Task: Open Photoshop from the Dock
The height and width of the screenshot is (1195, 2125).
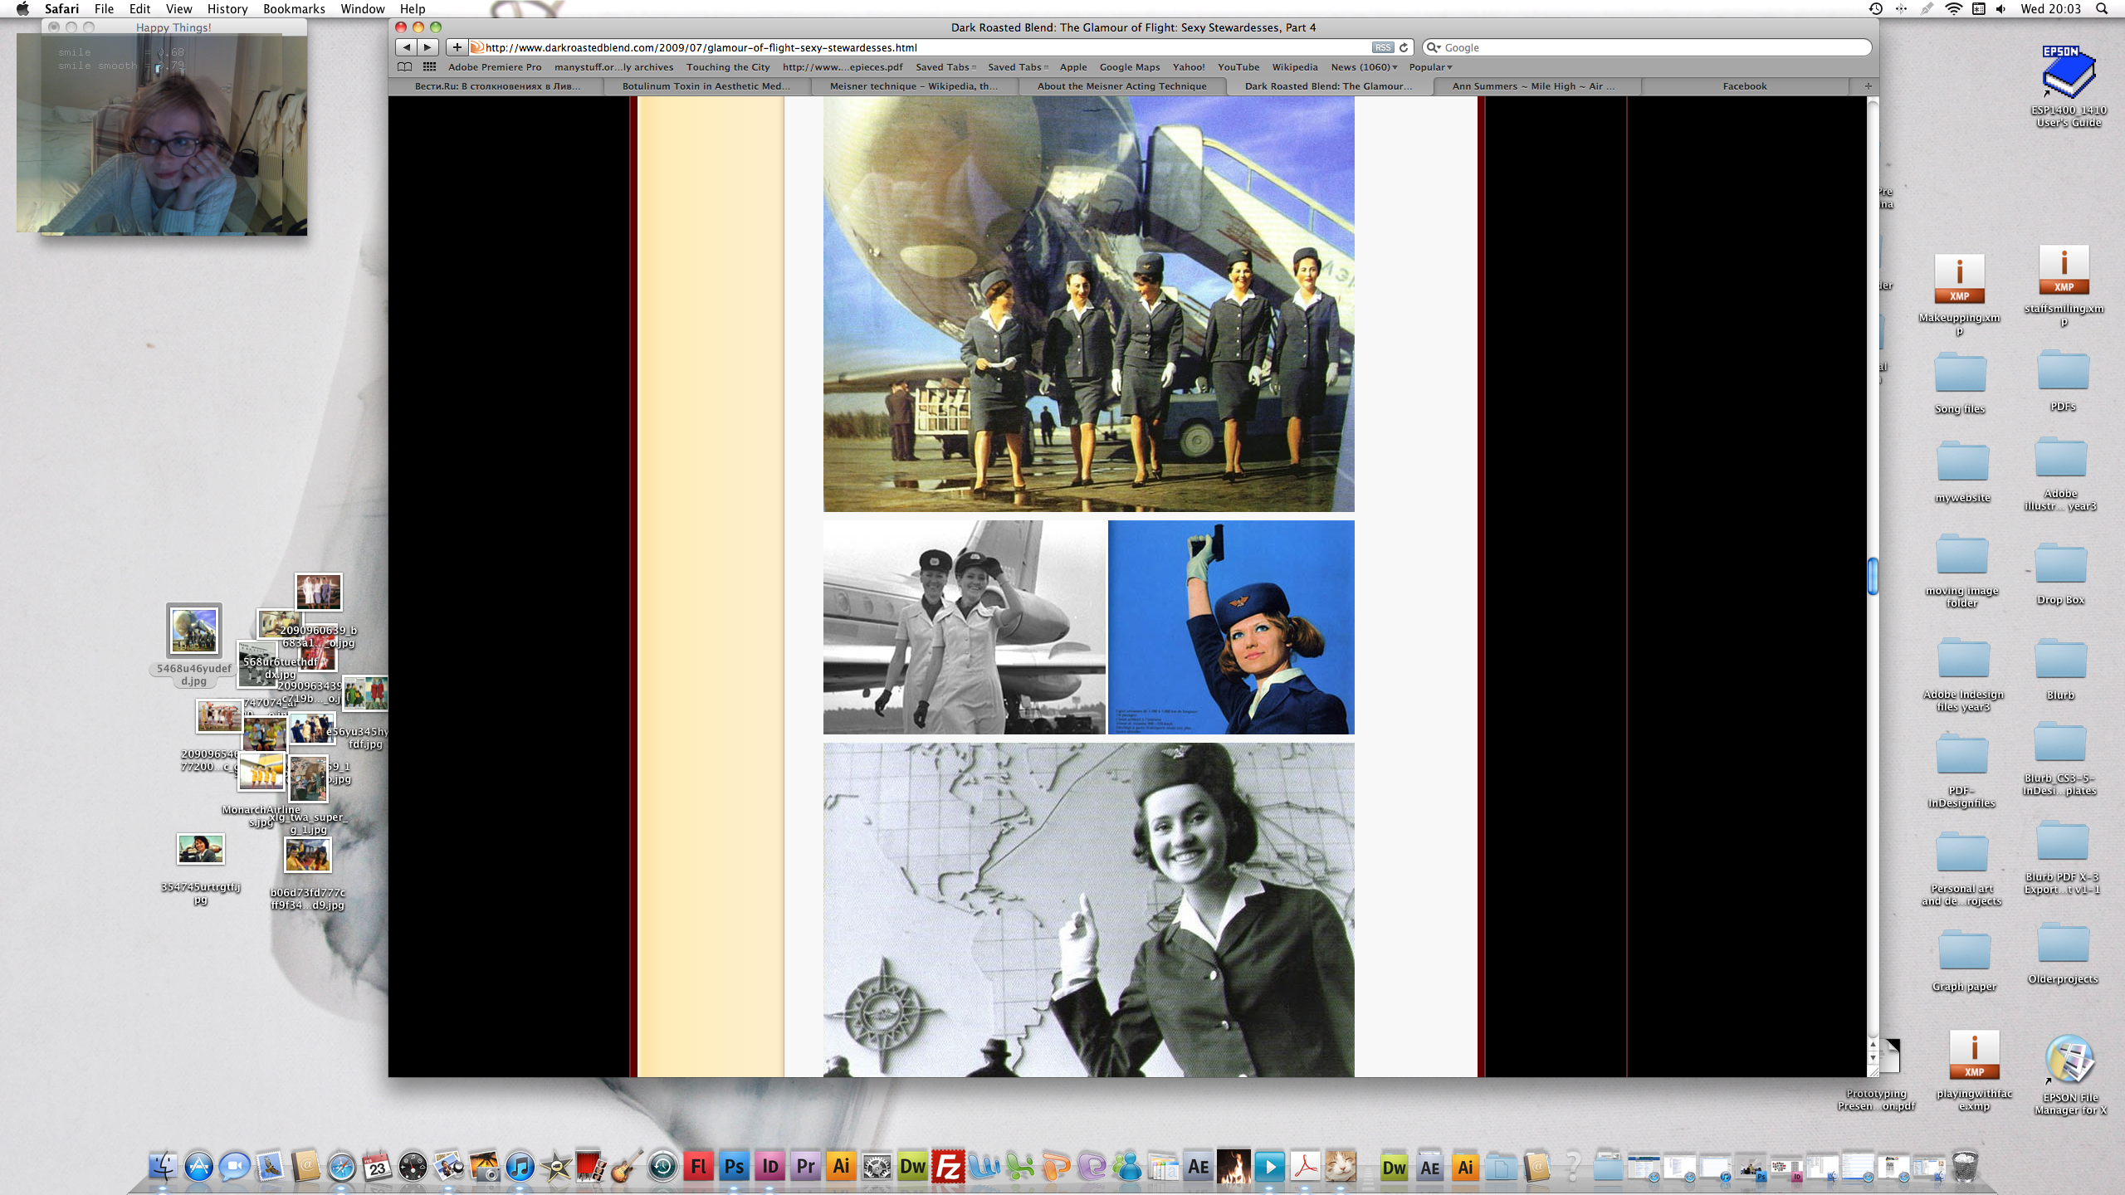Action: tap(734, 1167)
